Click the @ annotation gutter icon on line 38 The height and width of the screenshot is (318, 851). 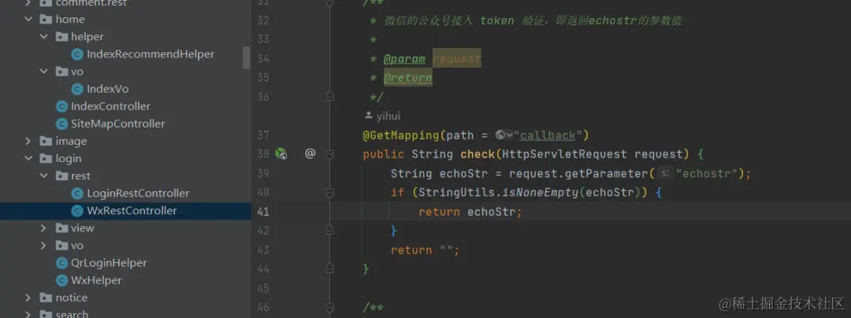tap(310, 153)
